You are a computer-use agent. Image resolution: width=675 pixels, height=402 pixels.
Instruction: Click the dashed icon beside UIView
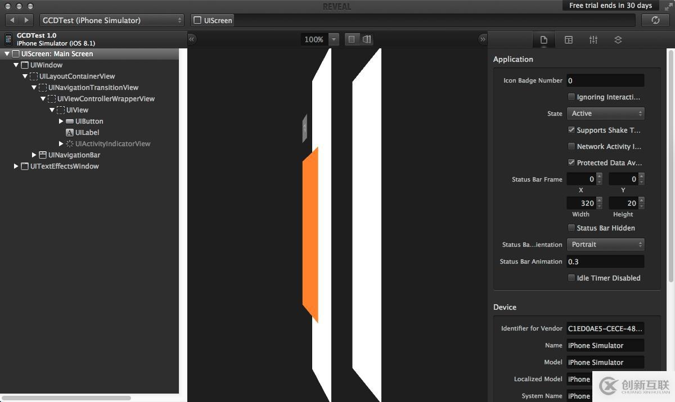pyautogui.click(x=61, y=110)
